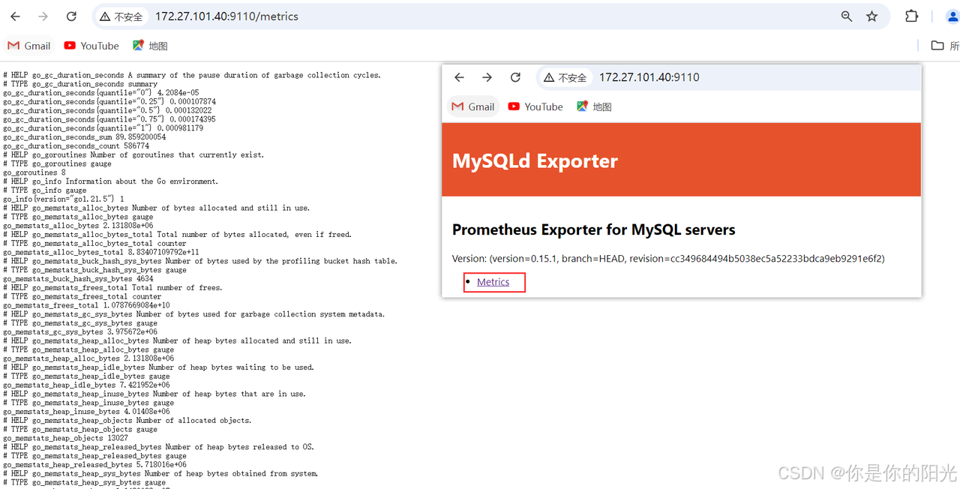This screenshot has height=489, width=960.
Task: Click the 172.27.101.40:9110 address in inset window
Action: tap(649, 77)
